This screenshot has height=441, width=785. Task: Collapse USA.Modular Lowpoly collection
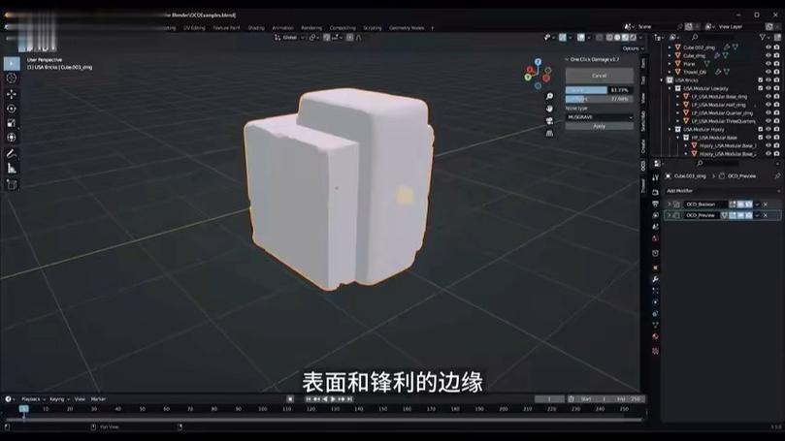pyautogui.click(x=670, y=88)
